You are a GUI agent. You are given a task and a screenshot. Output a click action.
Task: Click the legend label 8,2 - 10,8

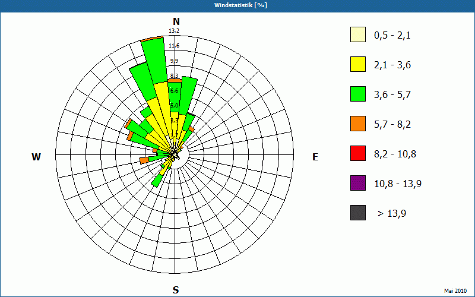[x=395, y=154]
